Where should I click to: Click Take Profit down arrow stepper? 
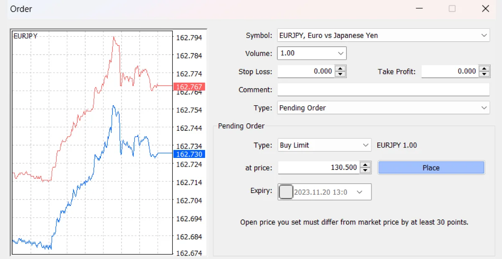click(x=484, y=74)
